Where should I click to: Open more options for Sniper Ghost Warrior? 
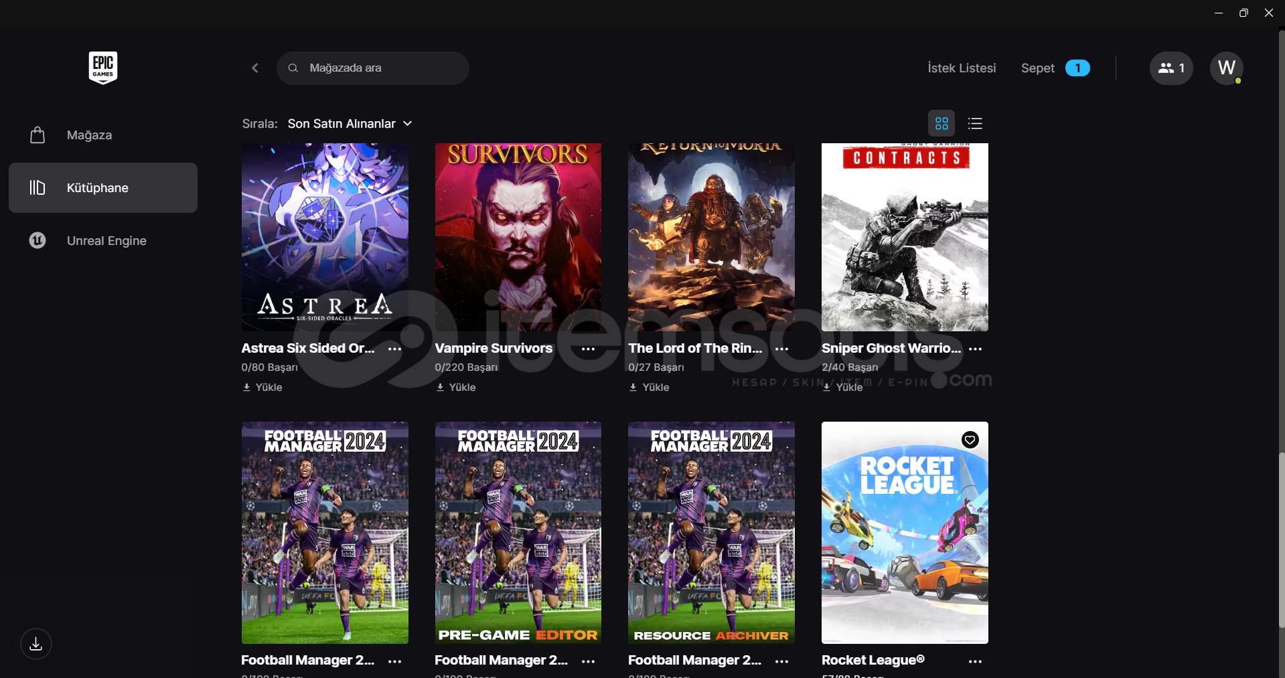(975, 349)
